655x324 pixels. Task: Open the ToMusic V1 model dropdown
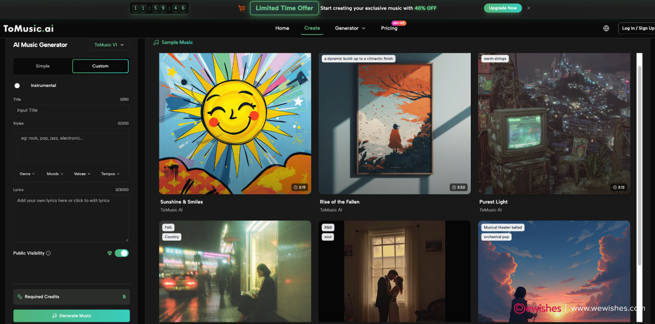109,45
